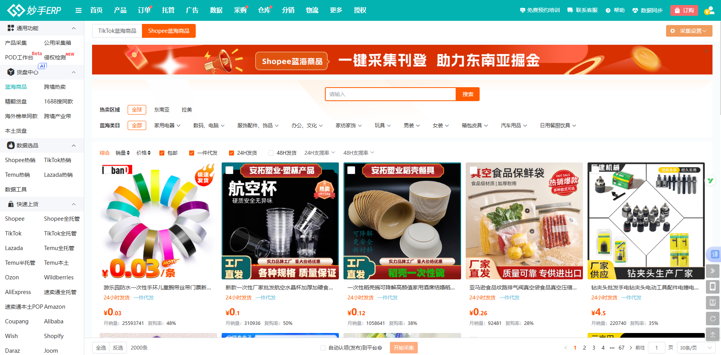Screen dimensions: 721x355
Task: Open the user avatar menu
Action: (709, 10)
